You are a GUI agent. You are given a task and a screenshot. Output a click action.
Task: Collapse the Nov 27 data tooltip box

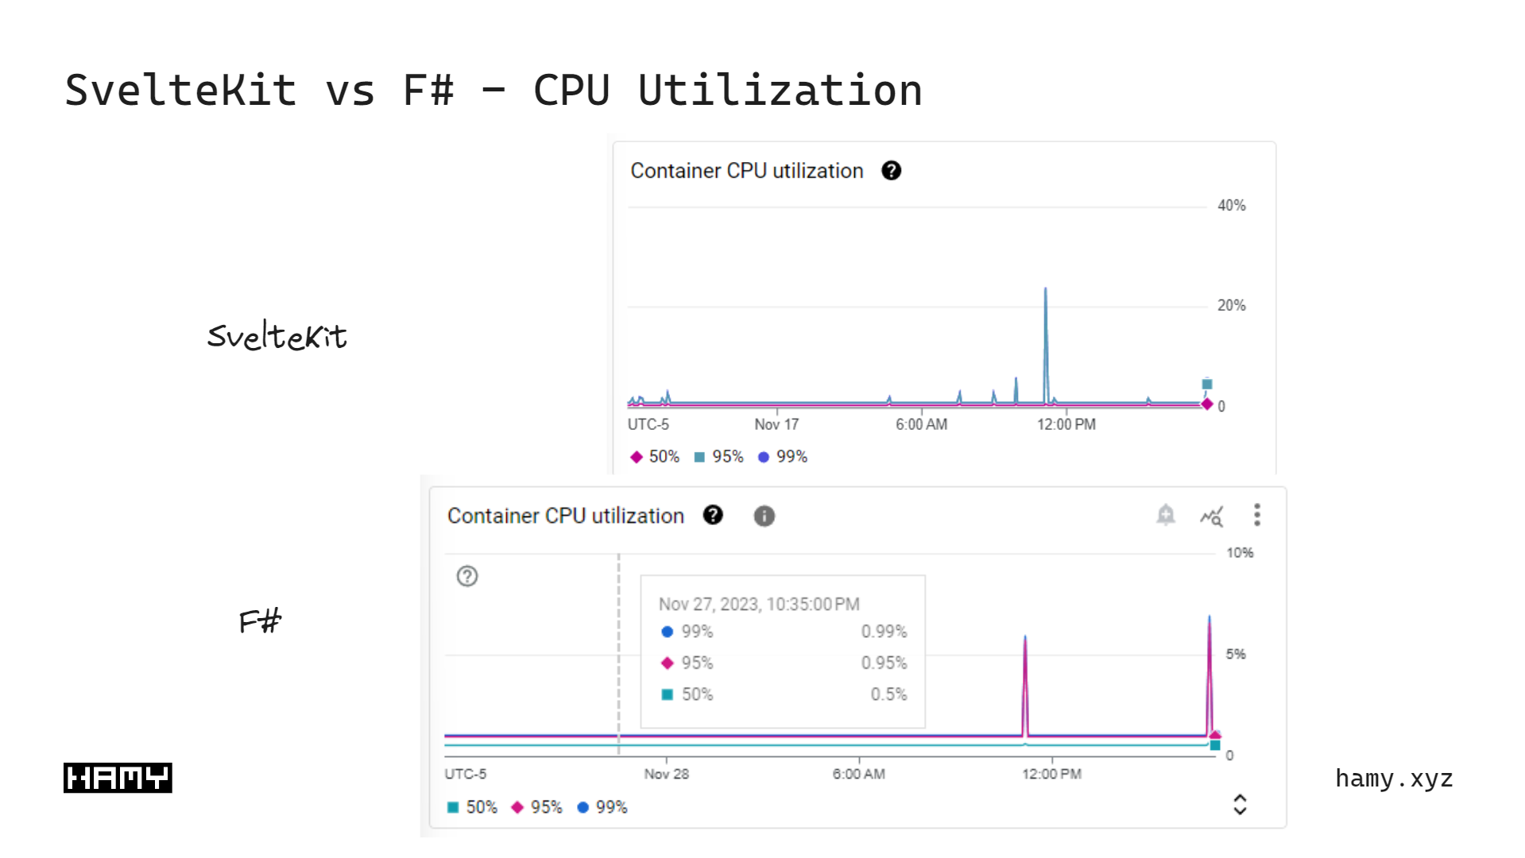click(783, 651)
